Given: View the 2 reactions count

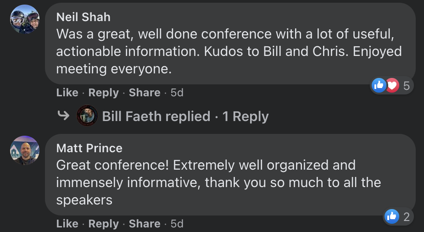Looking at the screenshot, I should tap(406, 216).
